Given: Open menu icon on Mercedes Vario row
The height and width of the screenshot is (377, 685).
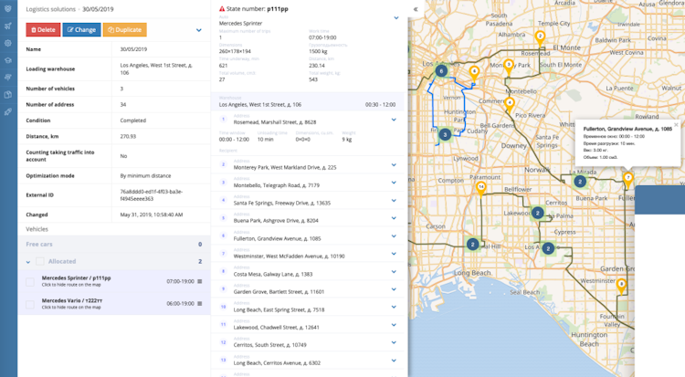Looking at the screenshot, I should click(x=200, y=304).
